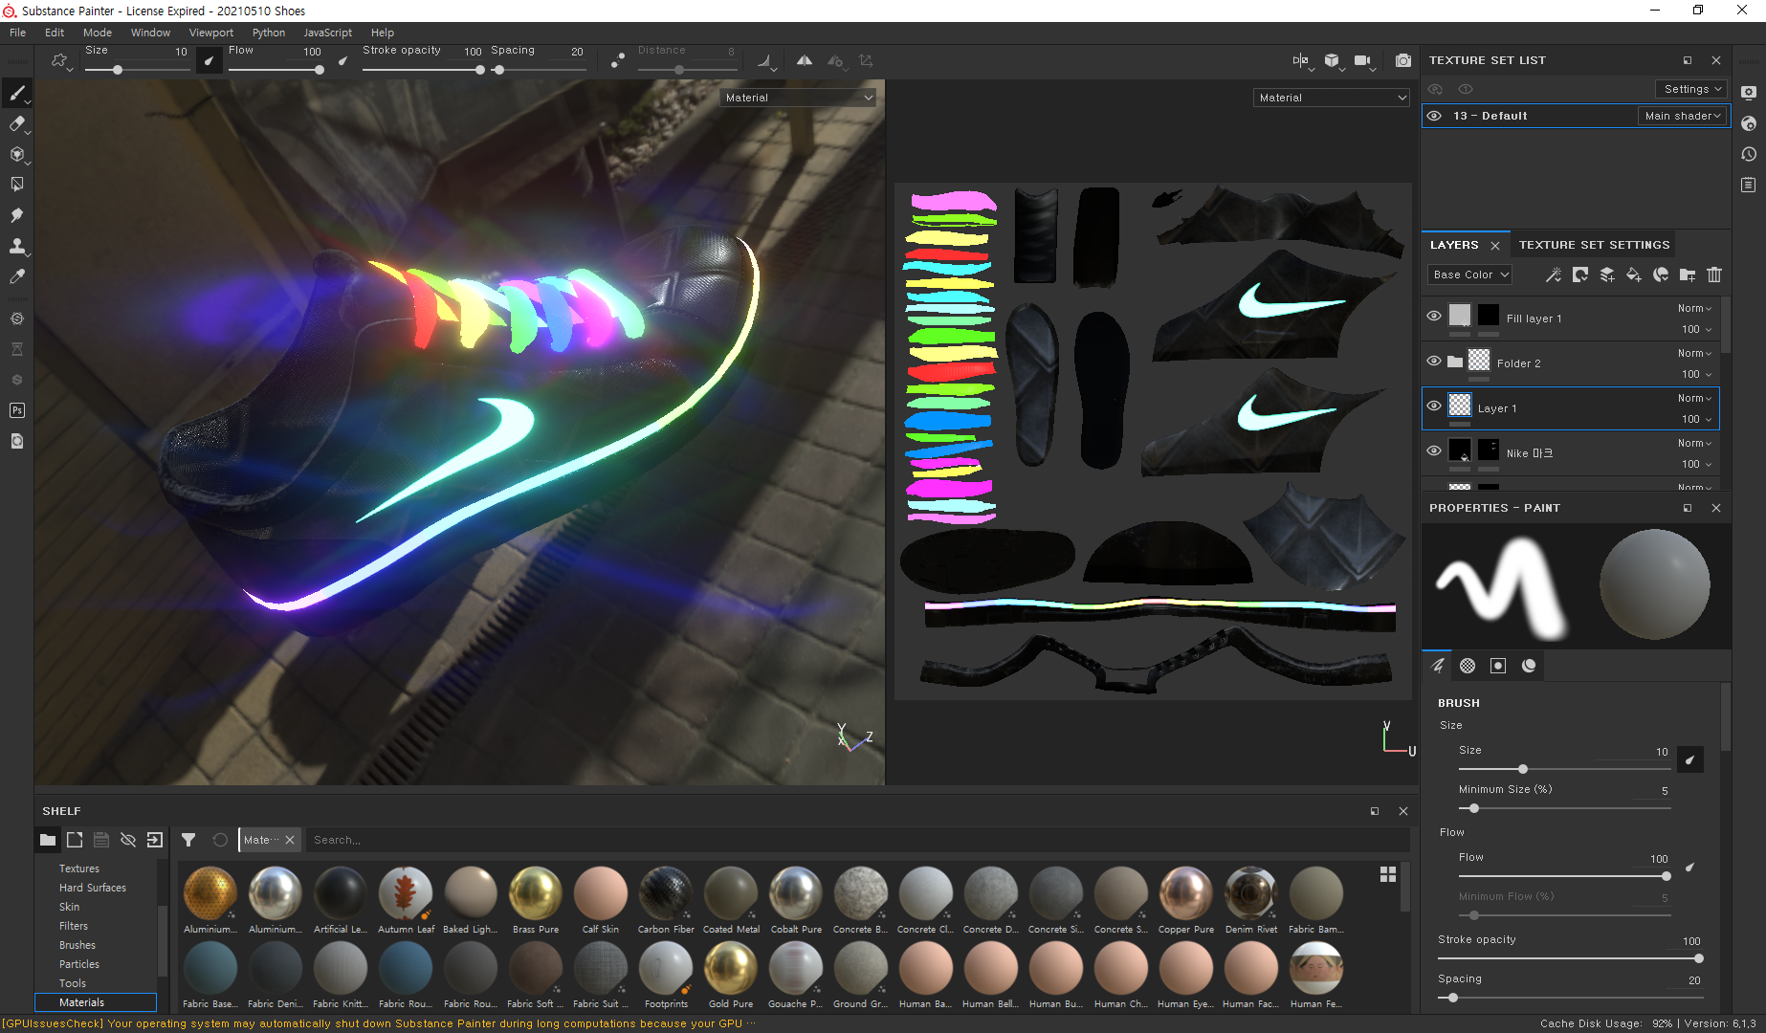Screen dimensions: 1766x1033
Task: Open blend mode dropdown for Layer 1
Action: 1694,398
